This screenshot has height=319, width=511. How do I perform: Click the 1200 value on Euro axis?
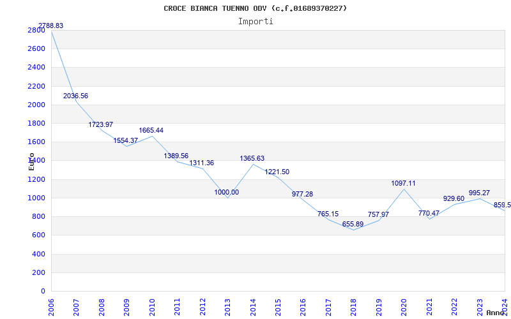click(36, 179)
